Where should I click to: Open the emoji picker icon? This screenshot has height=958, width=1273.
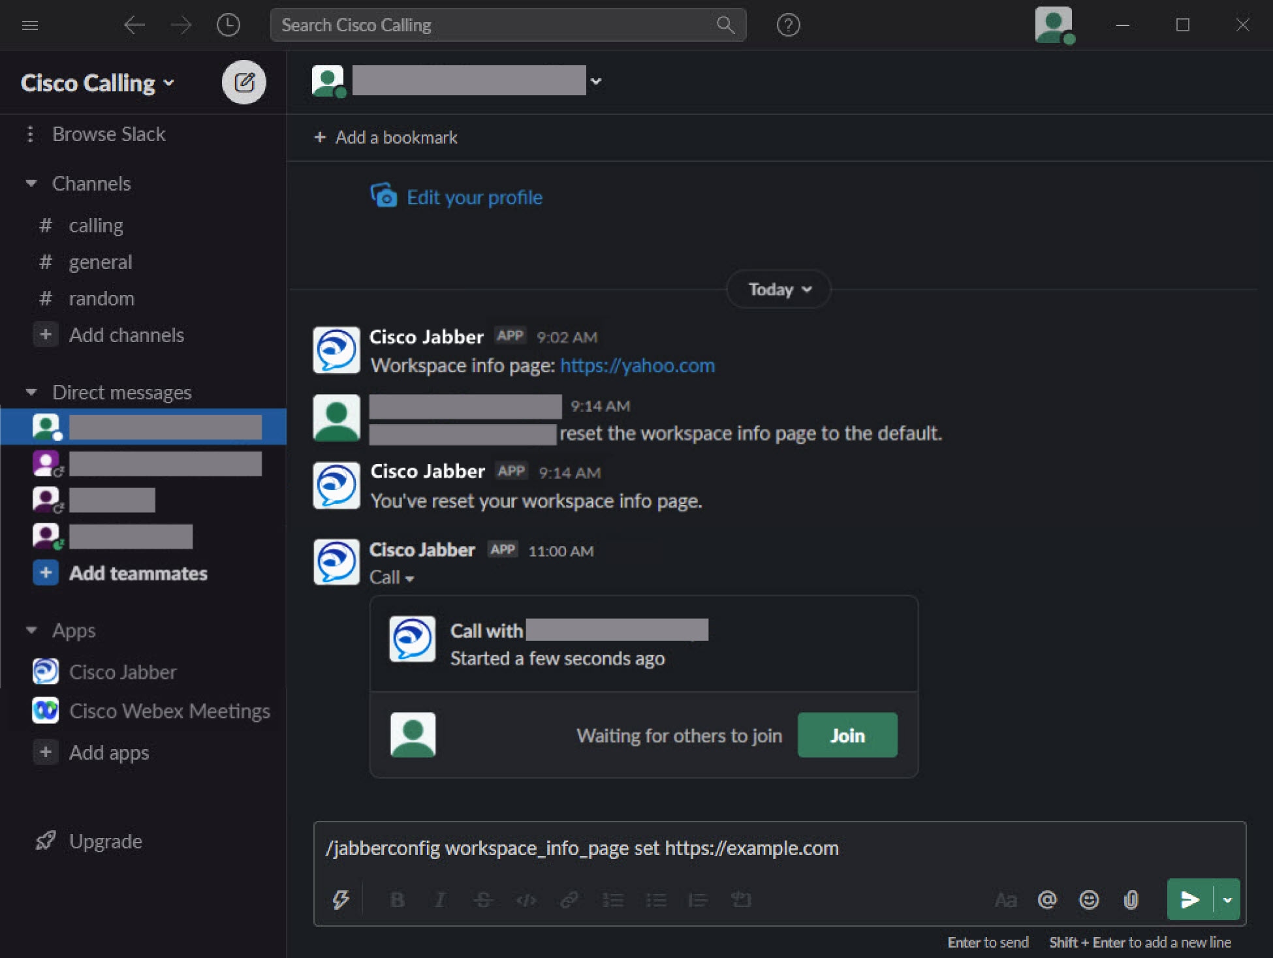[1089, 900]
